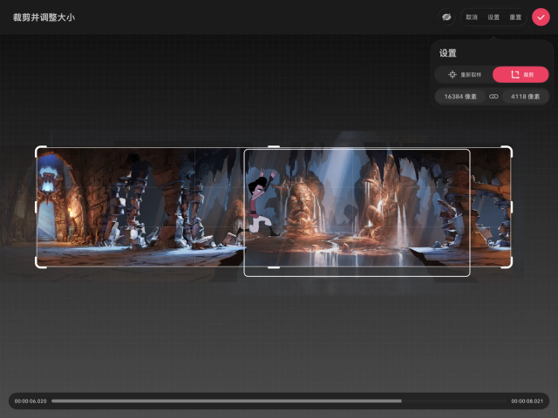Click 取消 to cancel cropping
This screenshot has height=418, width=558.
pyautogui.click(x=472, y=17)
